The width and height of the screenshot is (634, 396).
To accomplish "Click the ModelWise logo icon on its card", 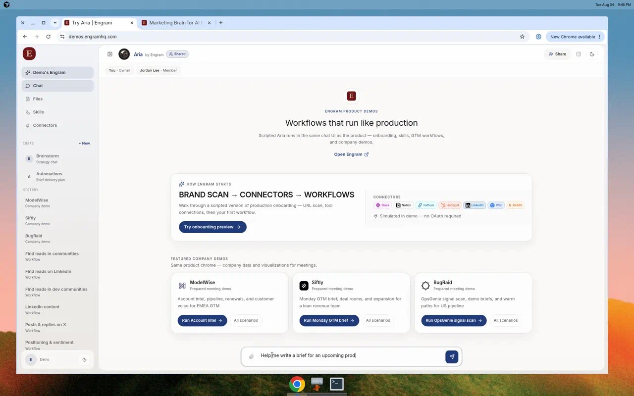I will coord(182,286).
